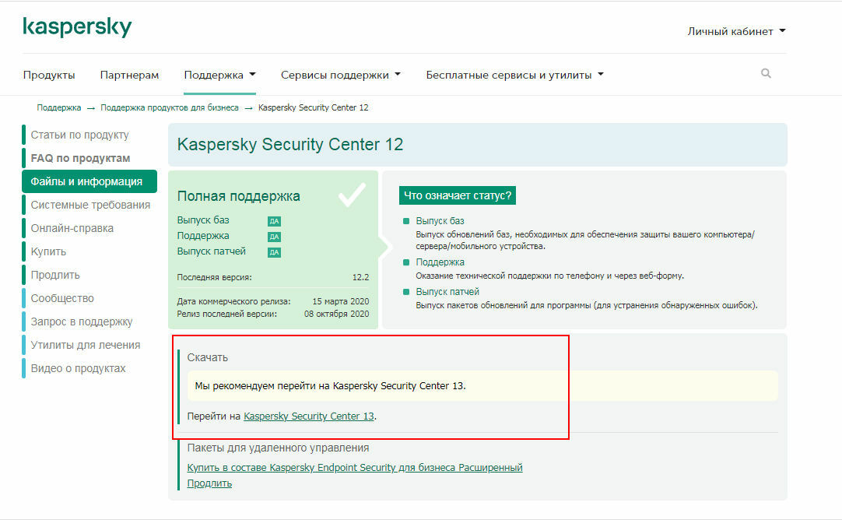
Task: Click Выпуск патчей in the status explanation list
Action: coord(447,292)
